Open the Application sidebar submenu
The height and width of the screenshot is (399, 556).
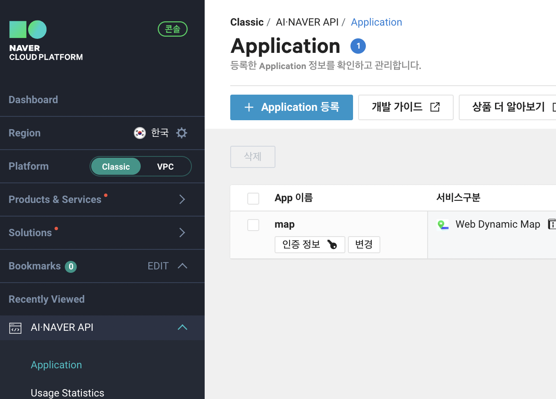click(56, 365)
